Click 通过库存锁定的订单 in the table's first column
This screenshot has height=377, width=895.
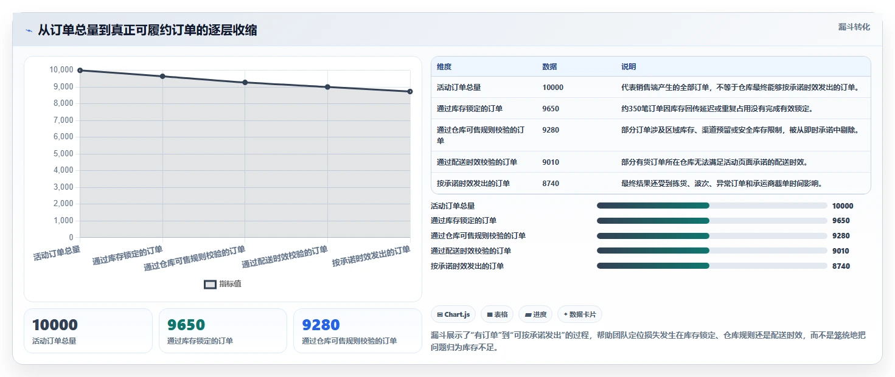(x=470, y=109)
